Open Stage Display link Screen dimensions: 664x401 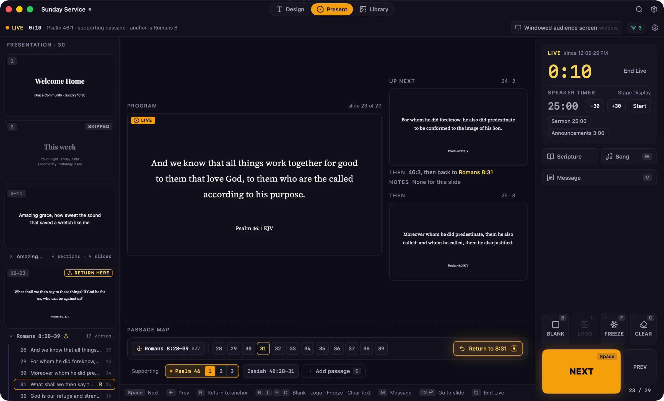(x=634, y=93)
